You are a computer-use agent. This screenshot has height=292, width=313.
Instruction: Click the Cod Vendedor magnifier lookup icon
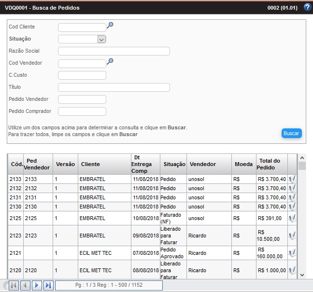(110, 61)
